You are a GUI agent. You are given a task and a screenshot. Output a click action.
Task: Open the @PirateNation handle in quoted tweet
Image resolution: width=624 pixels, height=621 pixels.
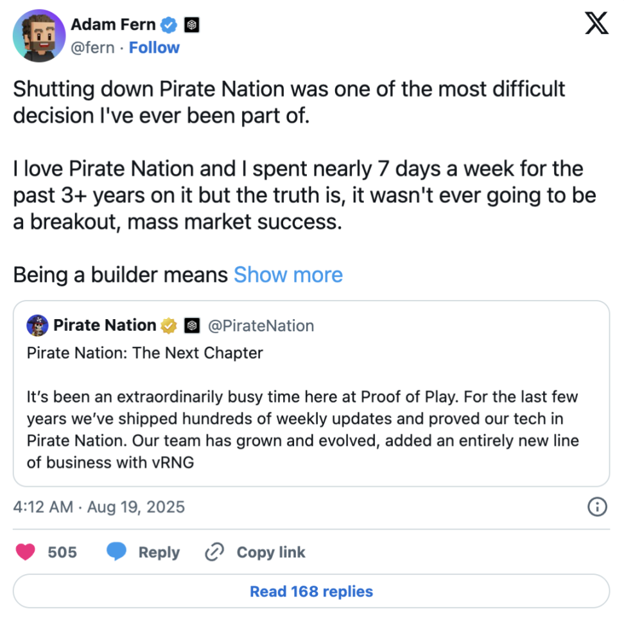pos(261,326)
